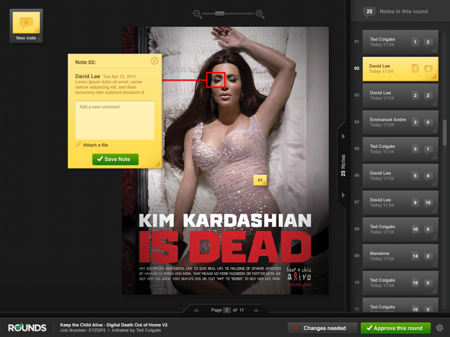
Task: Click the 25 notes count bubble
Action: [369, 11]
